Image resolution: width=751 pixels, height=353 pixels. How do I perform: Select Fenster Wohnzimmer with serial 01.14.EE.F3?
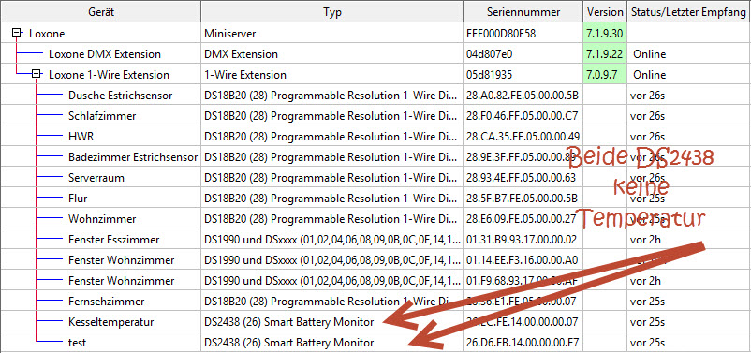coord(121,260)
